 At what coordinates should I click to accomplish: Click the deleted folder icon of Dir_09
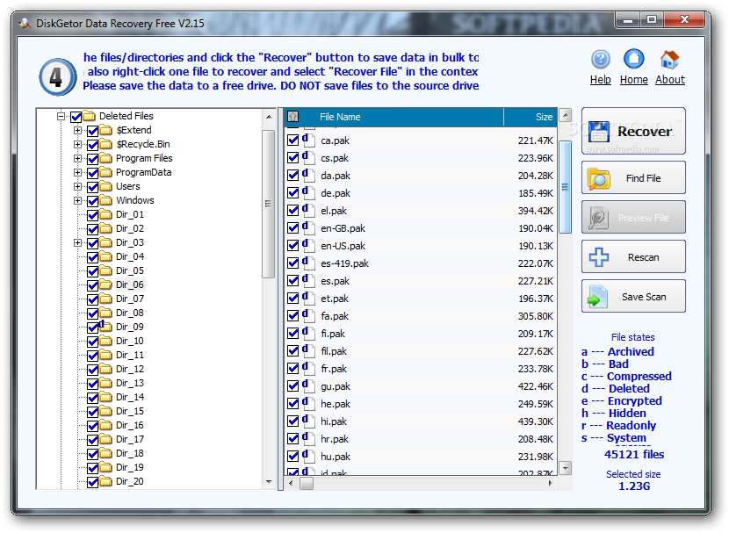pos(105,327)
